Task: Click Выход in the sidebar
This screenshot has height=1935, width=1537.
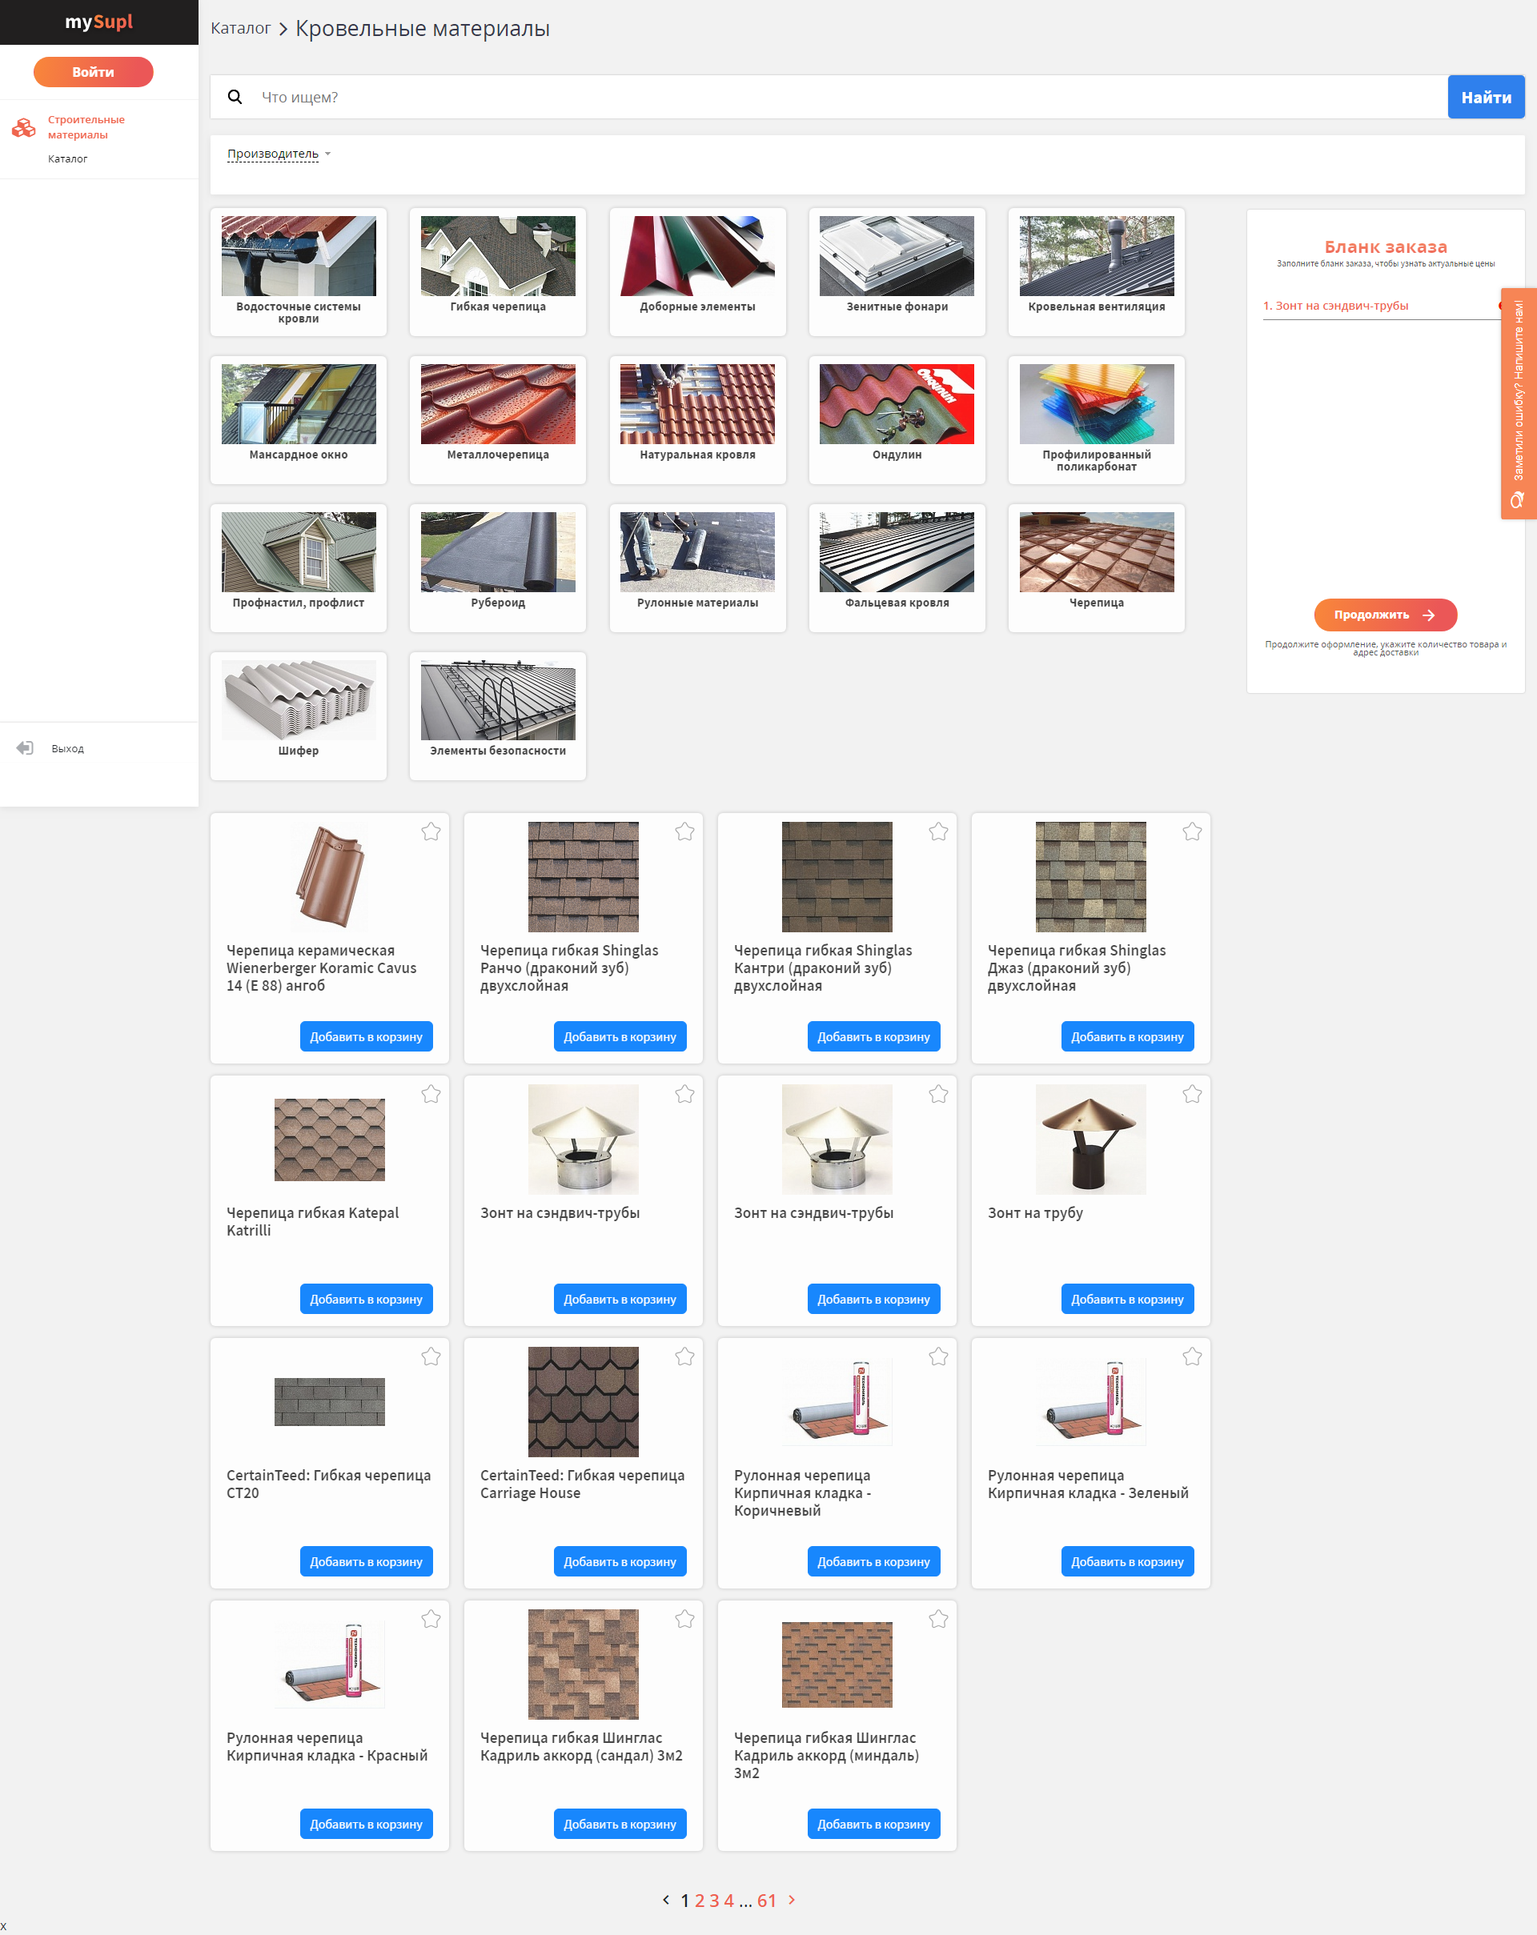Action: (67, 748)
